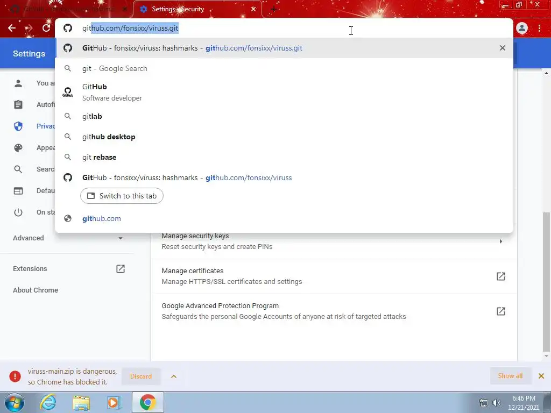Click the red dangerous download warning icon
The height and width of the screenshot is (413, 551).
(x=15, y=376)
